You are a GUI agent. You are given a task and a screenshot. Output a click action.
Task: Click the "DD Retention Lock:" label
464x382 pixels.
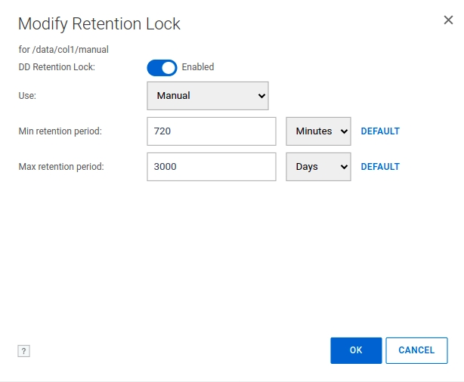pos(57,67)
